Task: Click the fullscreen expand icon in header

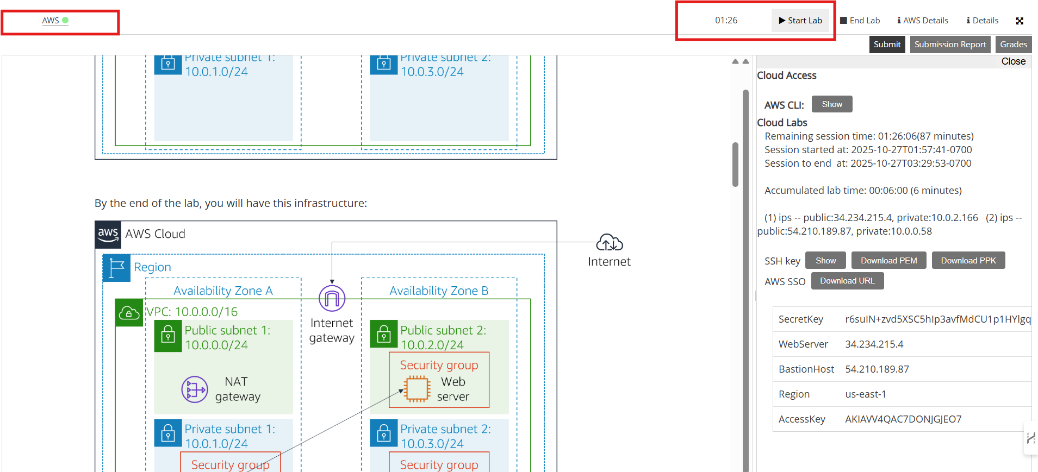Action: [1020, 21]
